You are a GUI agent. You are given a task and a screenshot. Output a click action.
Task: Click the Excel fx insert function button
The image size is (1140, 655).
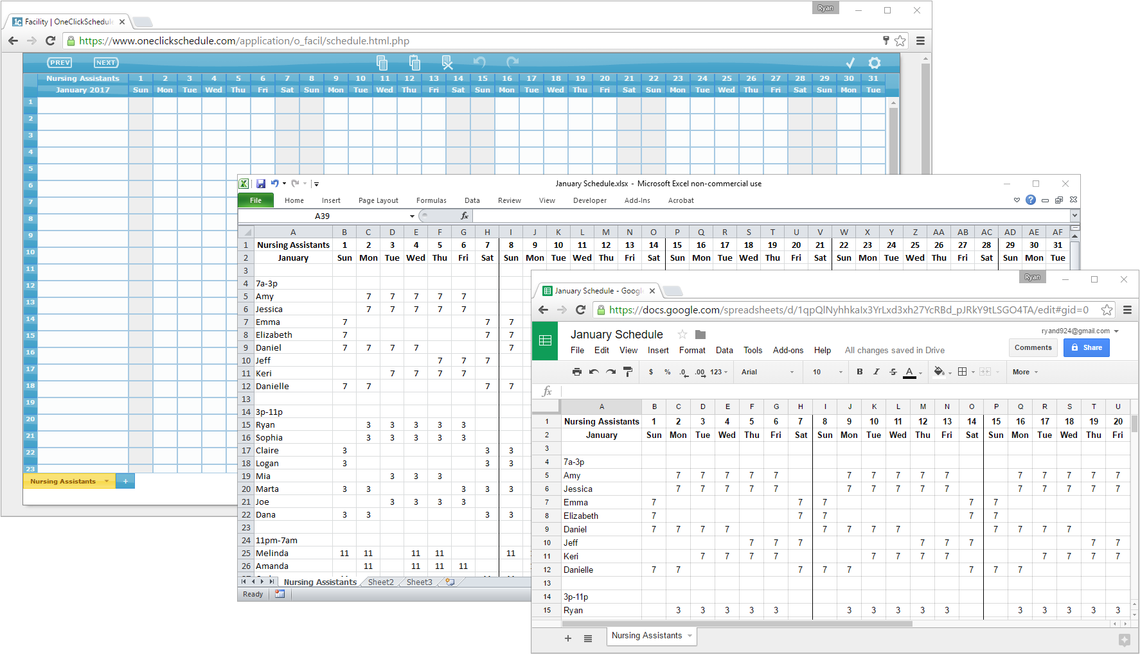465,216
